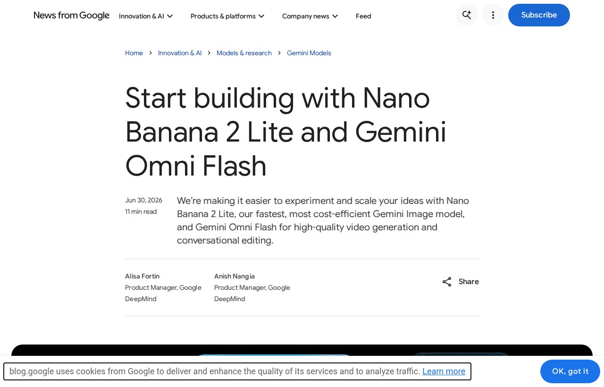The height and width of the screenshot is (387, 604).
Task: Click the share icon beside Share
Action: point(447,282)
